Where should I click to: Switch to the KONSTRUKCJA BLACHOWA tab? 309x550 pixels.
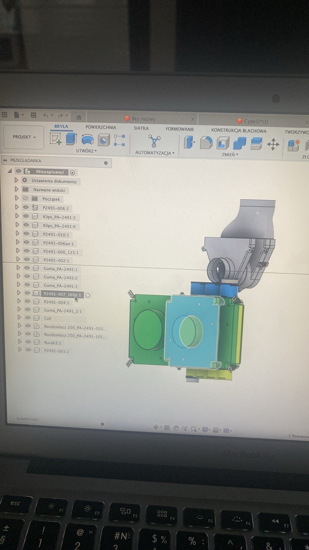[x=239, y=131]
